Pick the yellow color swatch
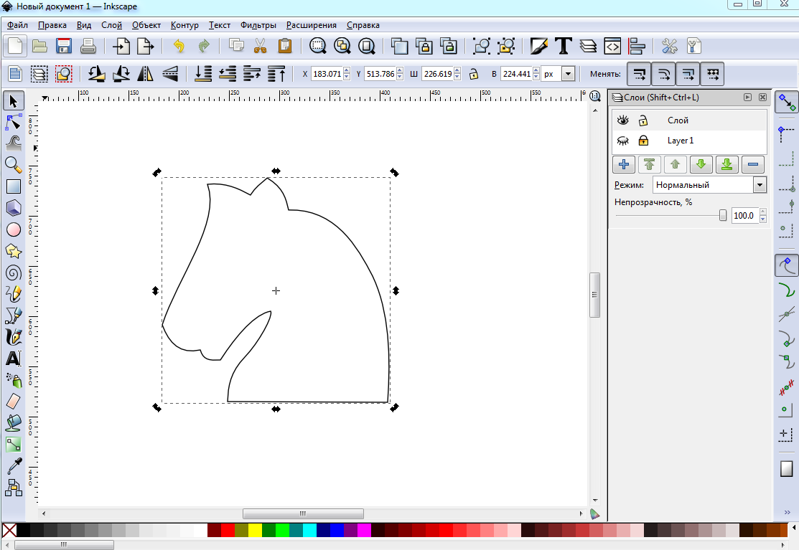Screen dimensions: 799x550 click(255, 531)
